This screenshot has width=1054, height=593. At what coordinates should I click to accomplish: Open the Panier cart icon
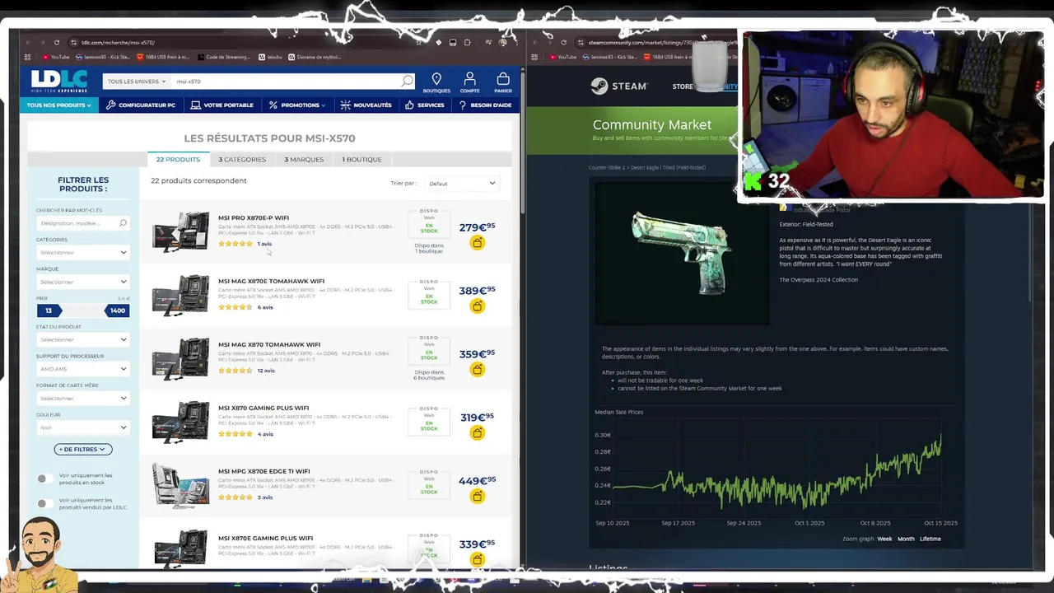coord(503,82)
